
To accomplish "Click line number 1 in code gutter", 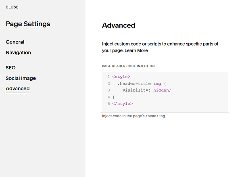I will (x=108, y=77).
